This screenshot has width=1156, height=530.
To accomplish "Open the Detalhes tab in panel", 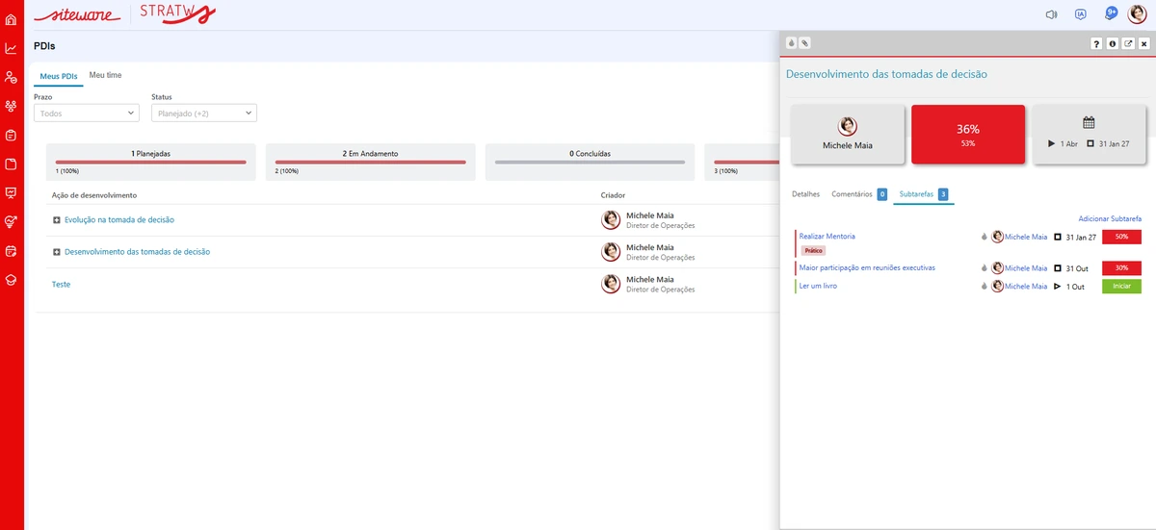I will click(x=805, y=194).
